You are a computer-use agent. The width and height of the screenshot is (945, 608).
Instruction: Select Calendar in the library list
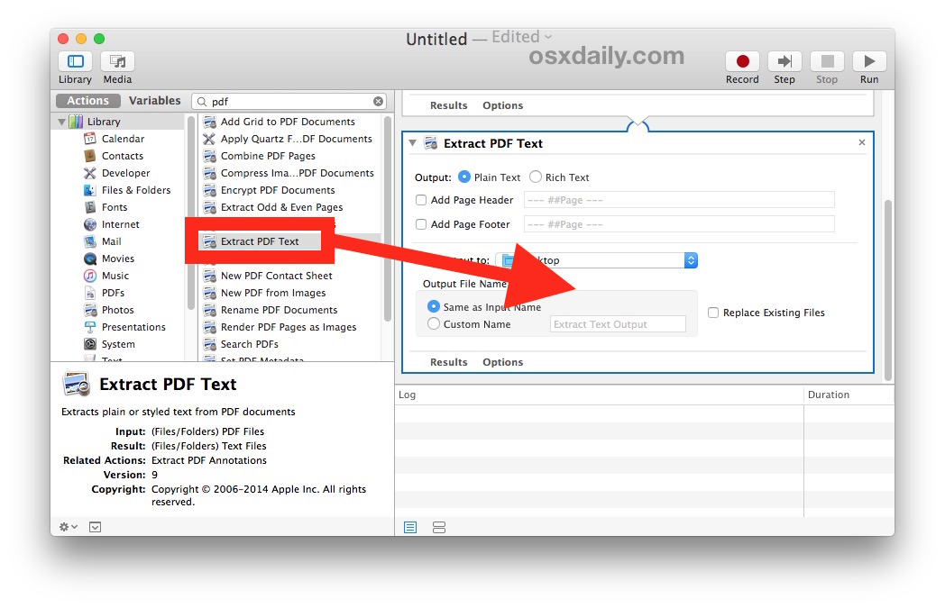coord(123,139)
